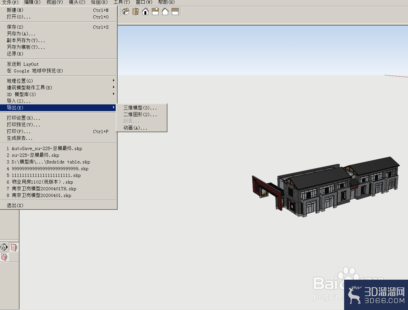Click 退出(X) to quit SketchUp

coord(59,206)
